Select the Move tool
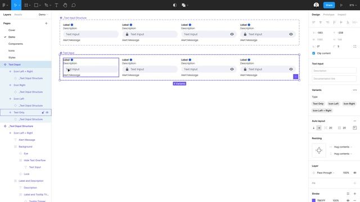Viewport: 360px width, 202px height. (x=15, y=5)
